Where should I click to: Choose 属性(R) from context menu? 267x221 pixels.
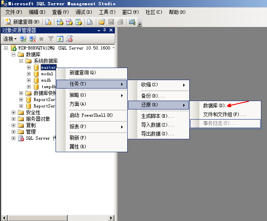(x=92, y=147)
